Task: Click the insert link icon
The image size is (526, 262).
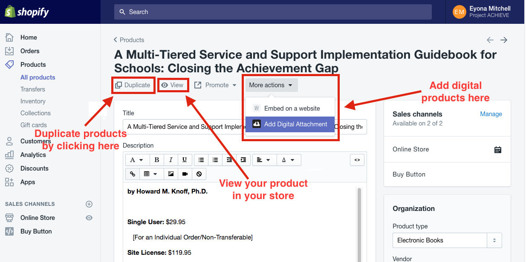Action: point(133,174)
